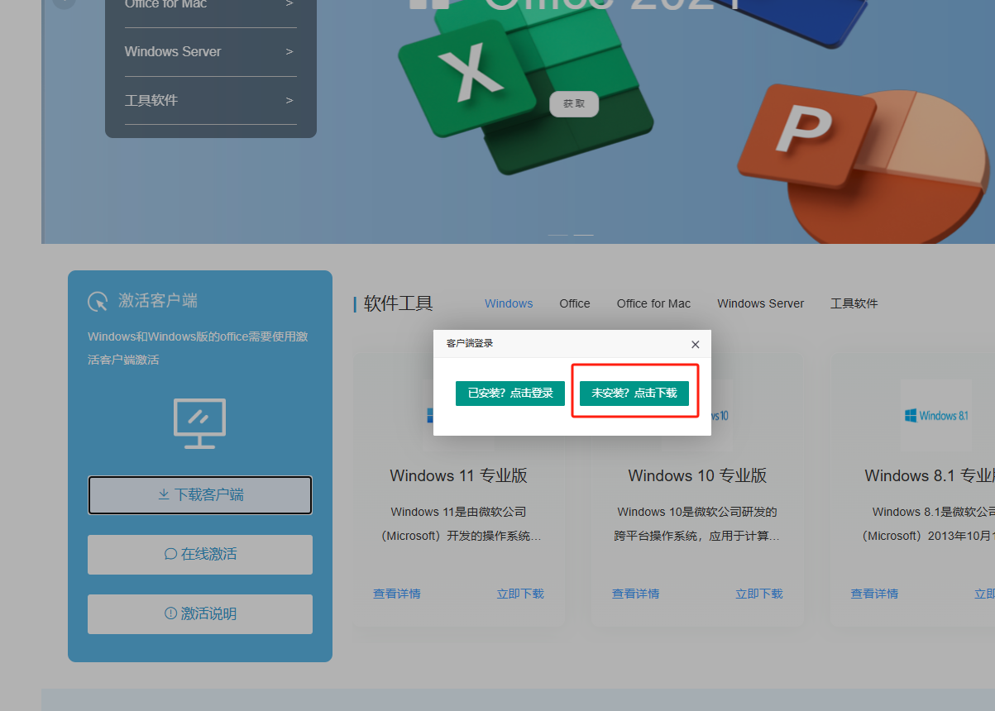Select the first banner slide indicator

tap(557, 236)
